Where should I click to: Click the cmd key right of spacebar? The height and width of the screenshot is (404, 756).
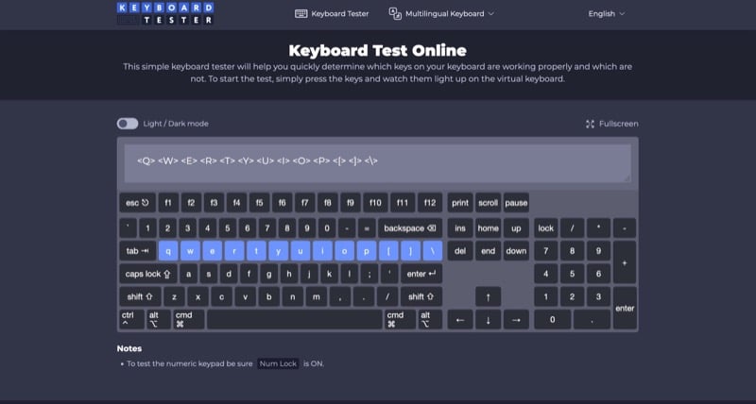point(400,319)
